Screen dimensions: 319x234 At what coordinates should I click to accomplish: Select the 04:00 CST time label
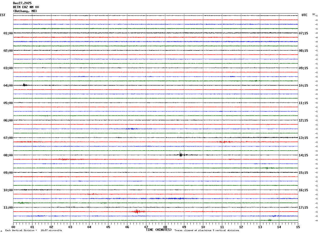tap(8, 86)
